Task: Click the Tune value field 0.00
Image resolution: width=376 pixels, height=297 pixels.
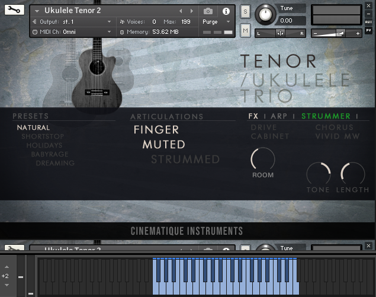Action: tap(291, 21)
